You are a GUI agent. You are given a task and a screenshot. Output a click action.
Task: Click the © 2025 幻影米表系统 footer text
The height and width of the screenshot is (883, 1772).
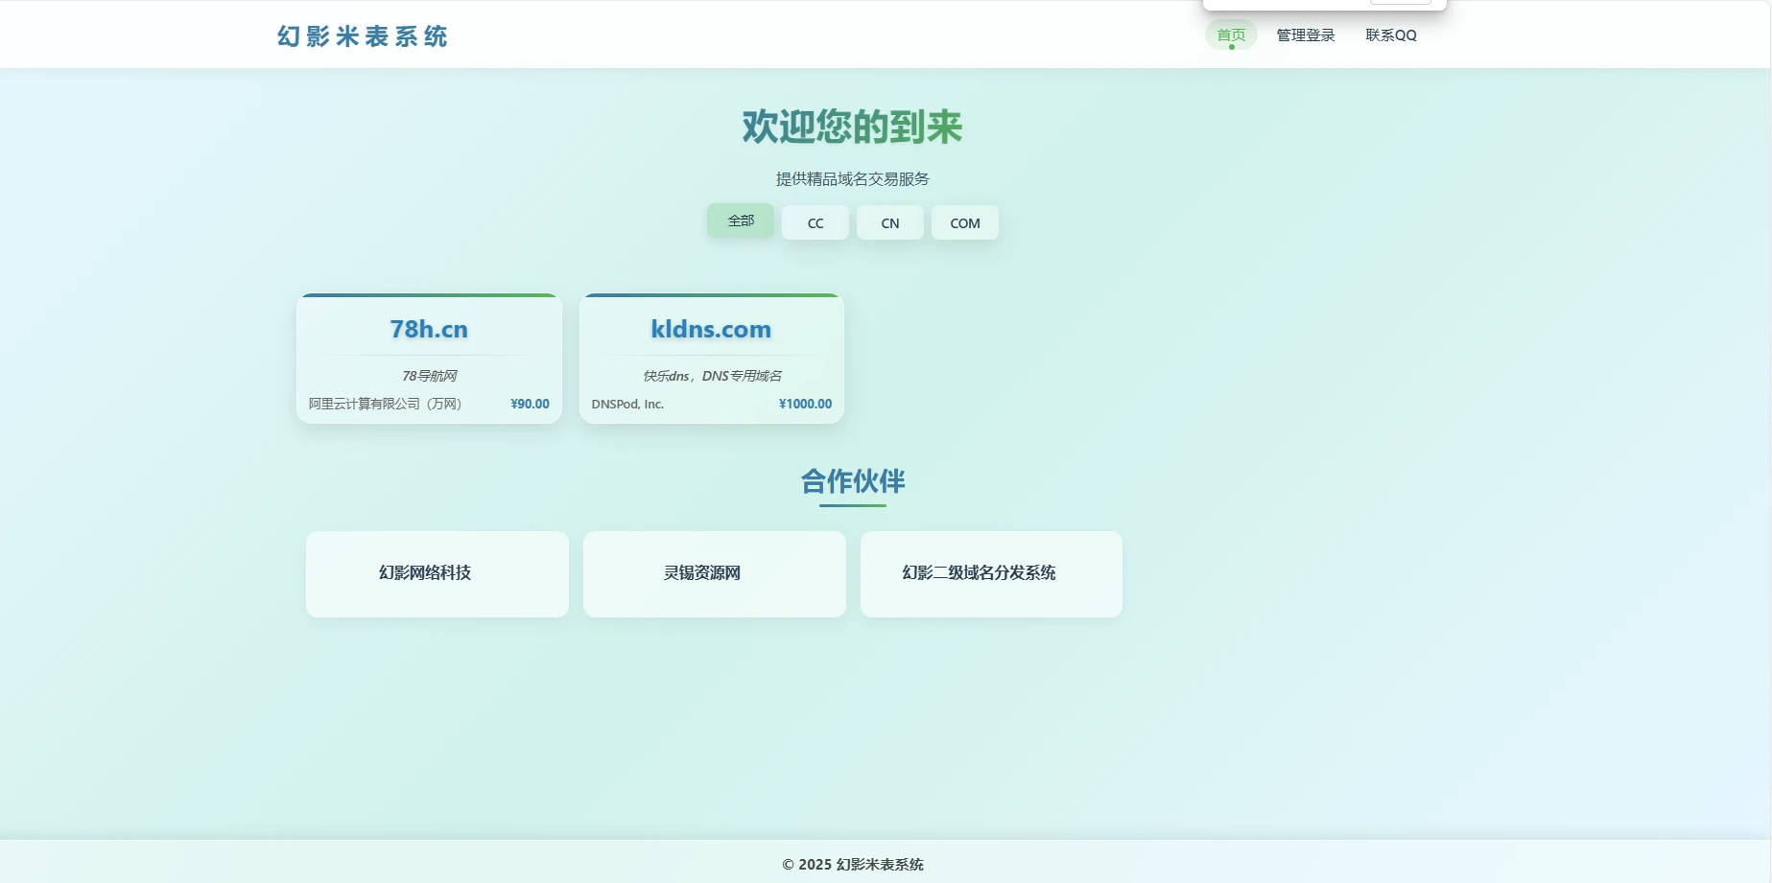pos(852,864)
